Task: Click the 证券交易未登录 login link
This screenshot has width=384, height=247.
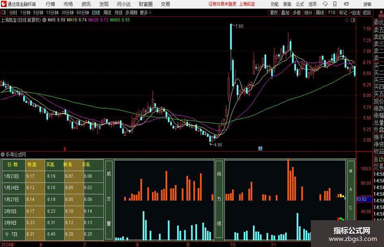Action: [222, 4]
